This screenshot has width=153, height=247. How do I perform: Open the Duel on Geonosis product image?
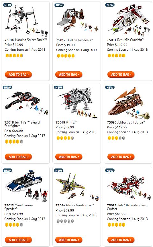point(77,20)
